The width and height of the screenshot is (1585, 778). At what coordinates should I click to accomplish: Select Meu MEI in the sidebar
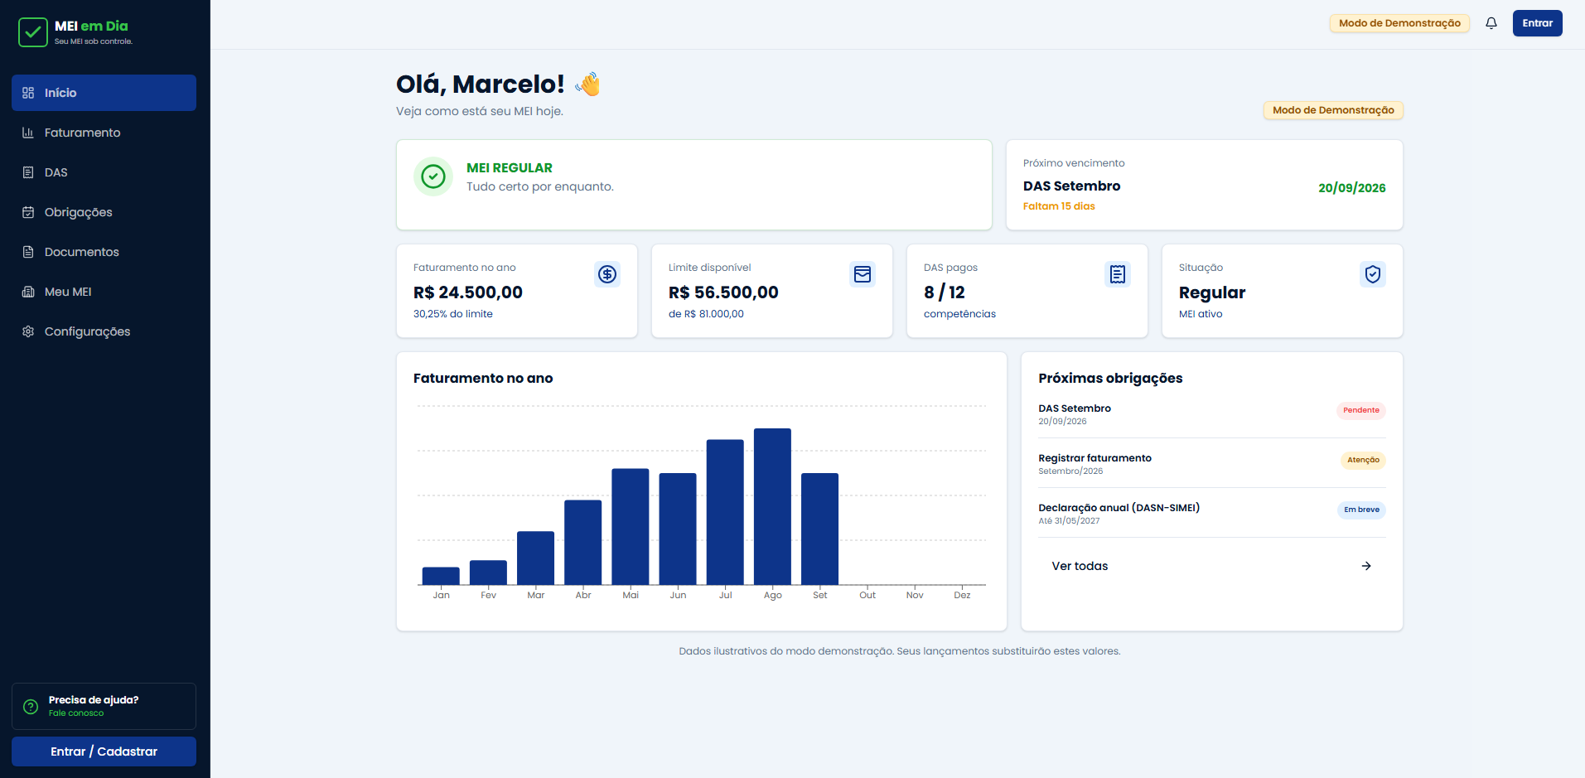(104, 292)
